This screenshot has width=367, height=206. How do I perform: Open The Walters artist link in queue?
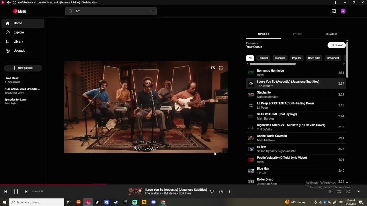coord(265,86)
